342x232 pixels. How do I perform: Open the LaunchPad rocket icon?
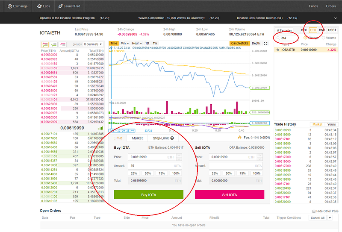60,6
